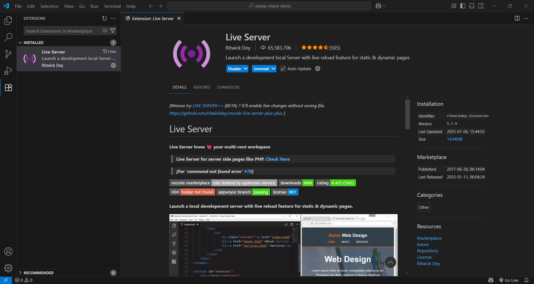This screenshot has height=284, width=534.
Task: Open the View menu
Action: (x=69, y=6)
